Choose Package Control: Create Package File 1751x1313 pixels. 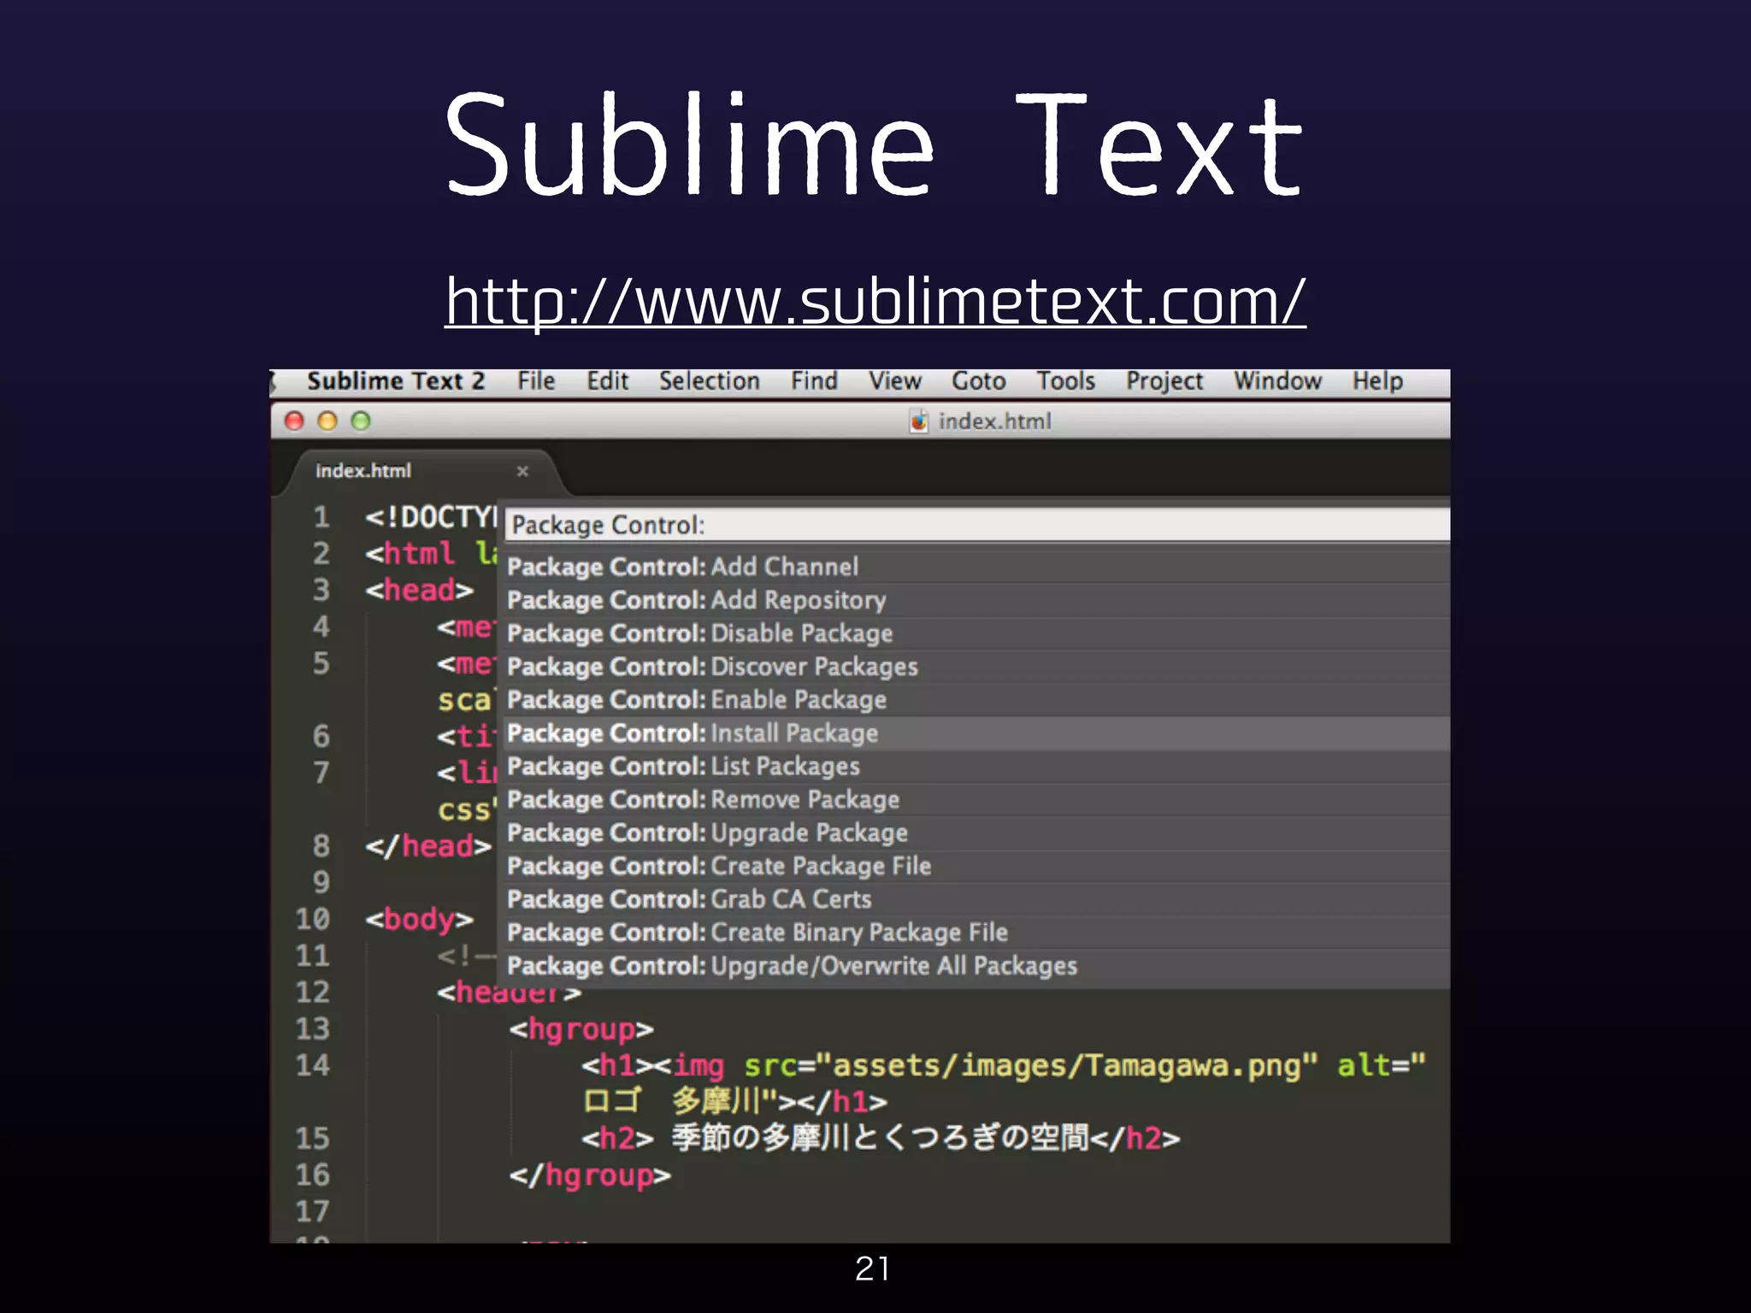[x=977, y=866]
